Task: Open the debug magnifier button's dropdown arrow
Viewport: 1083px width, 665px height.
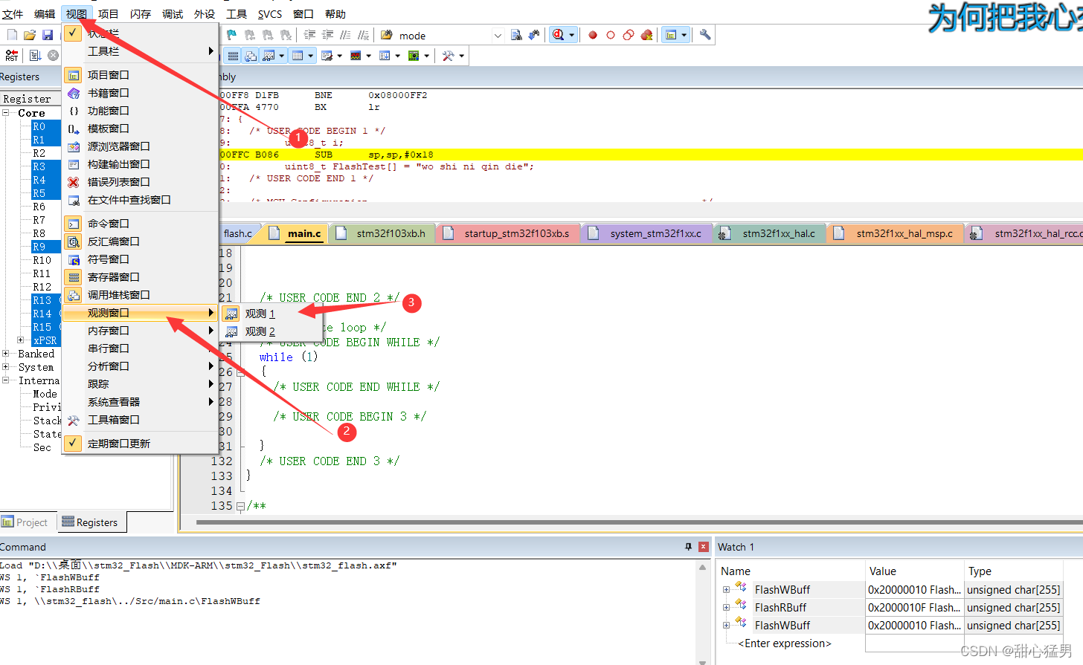Action: coord(571,35)
